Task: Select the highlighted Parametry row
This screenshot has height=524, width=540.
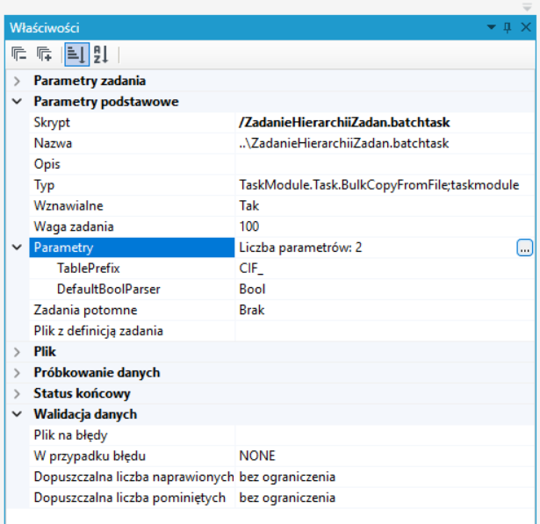Action: tap(132, 248)
